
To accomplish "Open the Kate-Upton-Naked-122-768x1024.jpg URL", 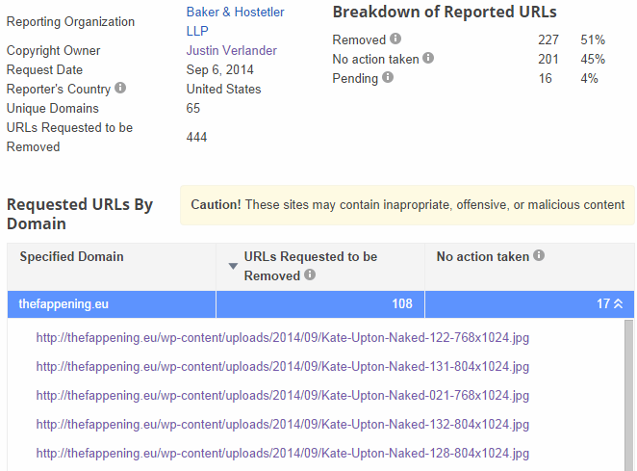I will pyautogui.click(x=282, y=338).
